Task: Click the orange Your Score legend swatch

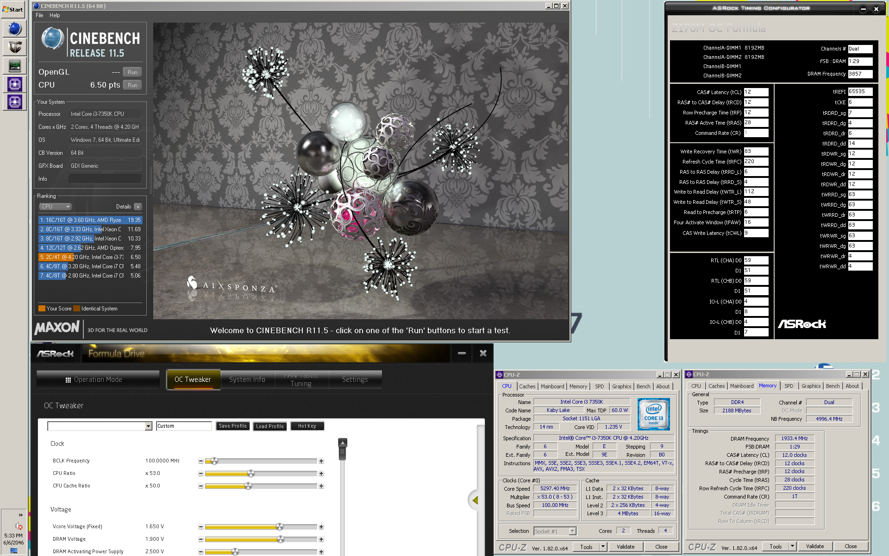Action: coord(42,309)
